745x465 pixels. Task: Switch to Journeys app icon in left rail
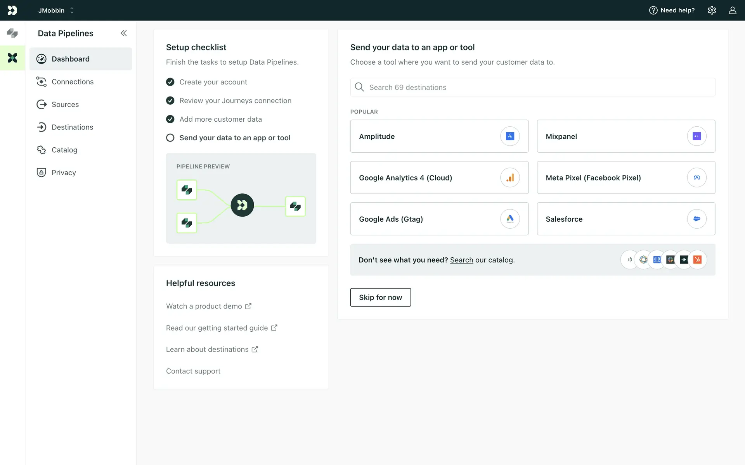(x=12, y=33)
